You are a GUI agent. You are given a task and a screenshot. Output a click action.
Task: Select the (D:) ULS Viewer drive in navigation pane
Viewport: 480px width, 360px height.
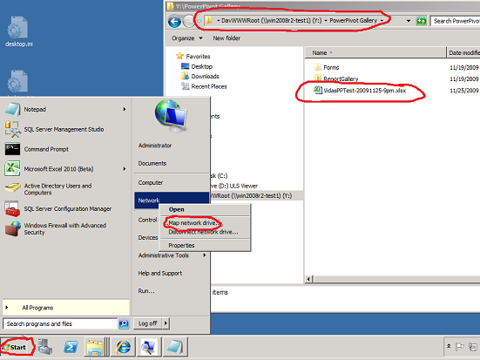click(x=234, y=186)
